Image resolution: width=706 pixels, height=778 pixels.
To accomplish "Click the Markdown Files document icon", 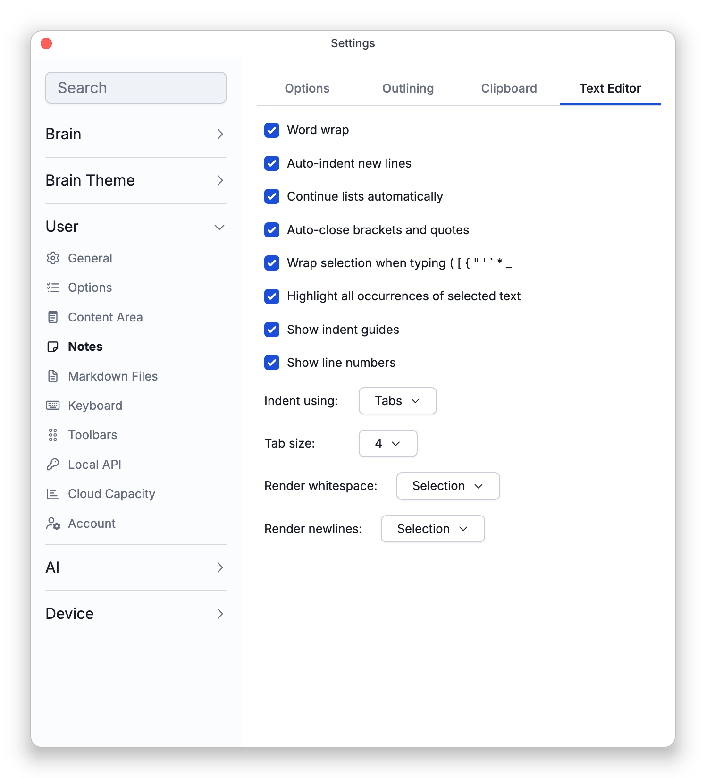I will tap(53, 376).
